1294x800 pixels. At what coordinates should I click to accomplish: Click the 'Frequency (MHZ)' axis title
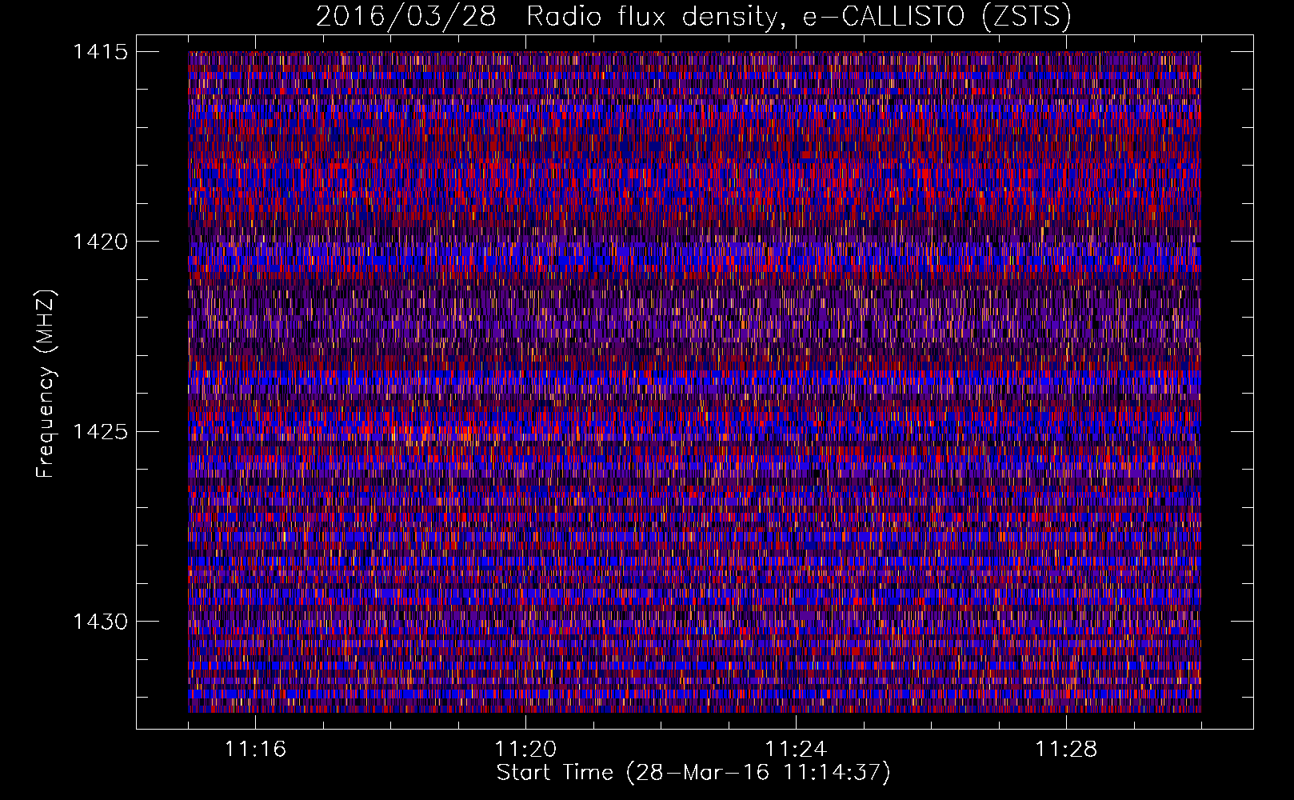pyautogui.click(x=46, y=383)
